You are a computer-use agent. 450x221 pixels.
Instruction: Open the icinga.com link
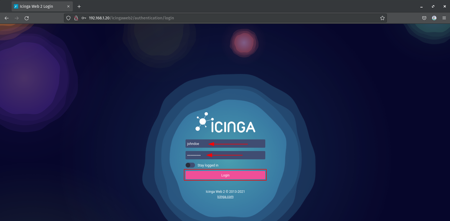point(225,197)
